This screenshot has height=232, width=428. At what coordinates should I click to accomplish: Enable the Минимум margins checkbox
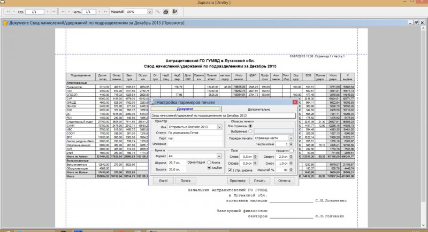[292, 151]
